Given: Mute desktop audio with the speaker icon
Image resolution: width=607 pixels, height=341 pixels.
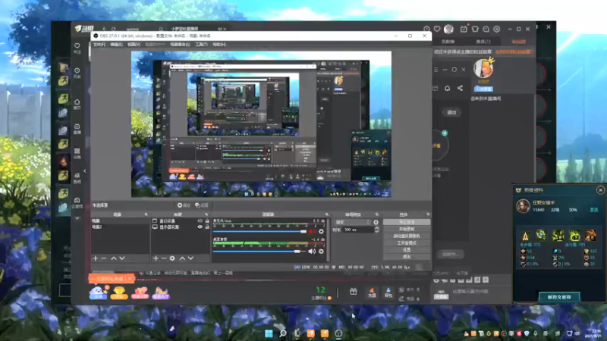Looking at the screenshot, I should point(312,252).
